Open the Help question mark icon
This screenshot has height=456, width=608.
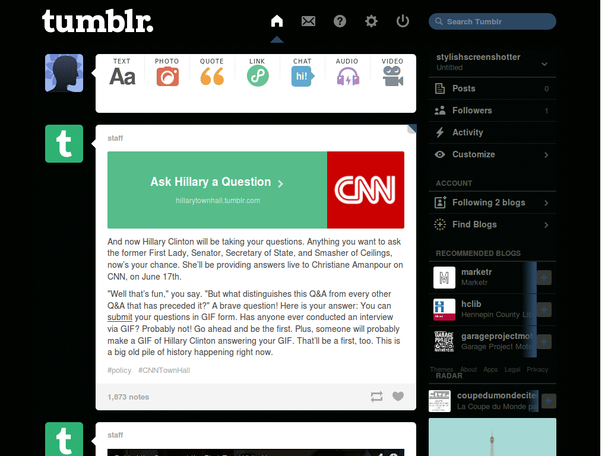(340, 21)
